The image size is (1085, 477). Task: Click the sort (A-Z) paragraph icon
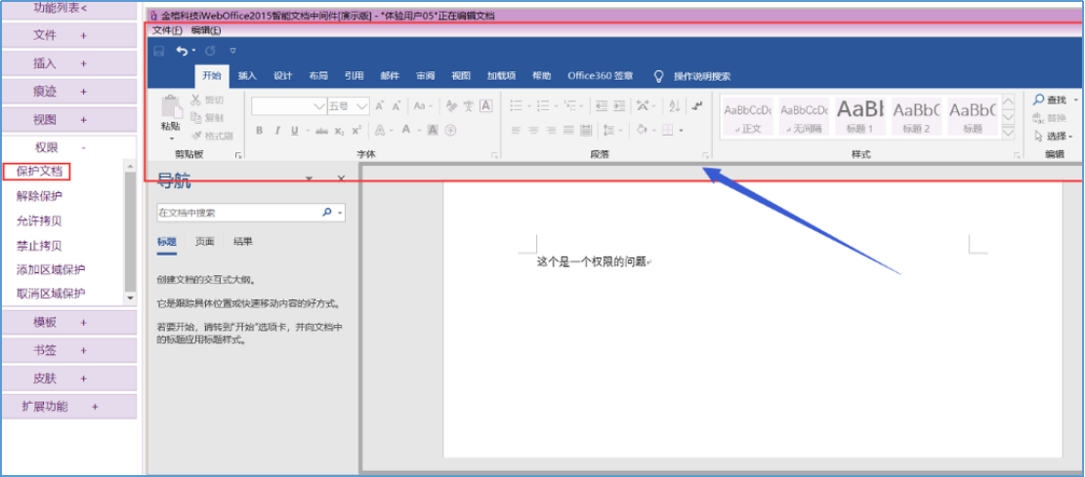(x=674, y=106)
